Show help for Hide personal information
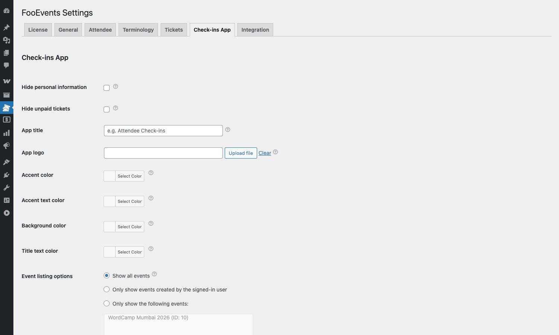Image resolution: width=559 pixels, height=335 pixels. pyautogui.click(x=116, y=86)
